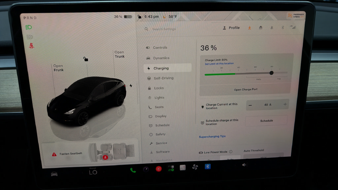Tap the LO temperature setting
This screenshot has width=338, height=190.
click(x=93, y=172)
